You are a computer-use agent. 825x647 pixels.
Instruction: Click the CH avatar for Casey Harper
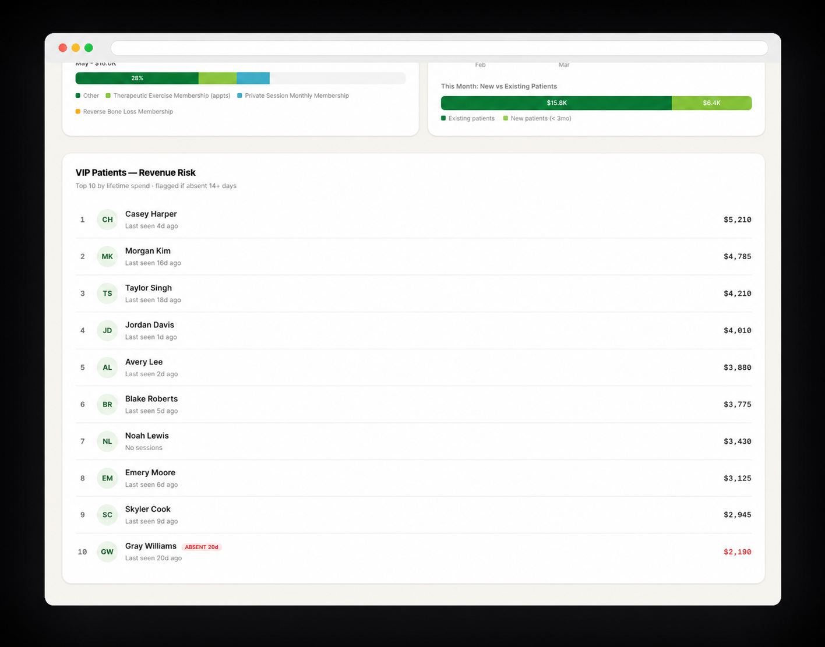click(x=107, y=220)
